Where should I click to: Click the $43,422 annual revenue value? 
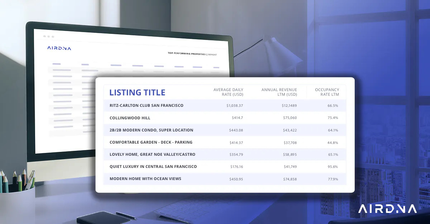click(x=290, y=130)
